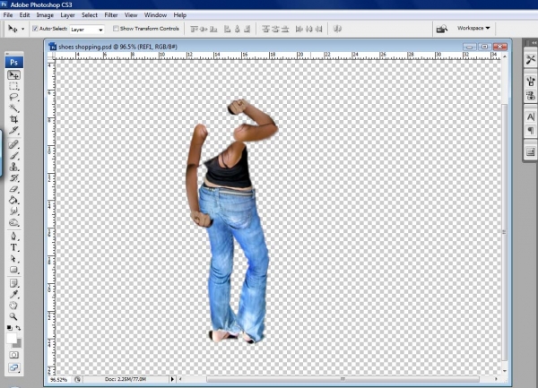Viewport: 538px width, 388px height.
Task: Click the shoes shopping.psd document title
Action: coord(117,47)
